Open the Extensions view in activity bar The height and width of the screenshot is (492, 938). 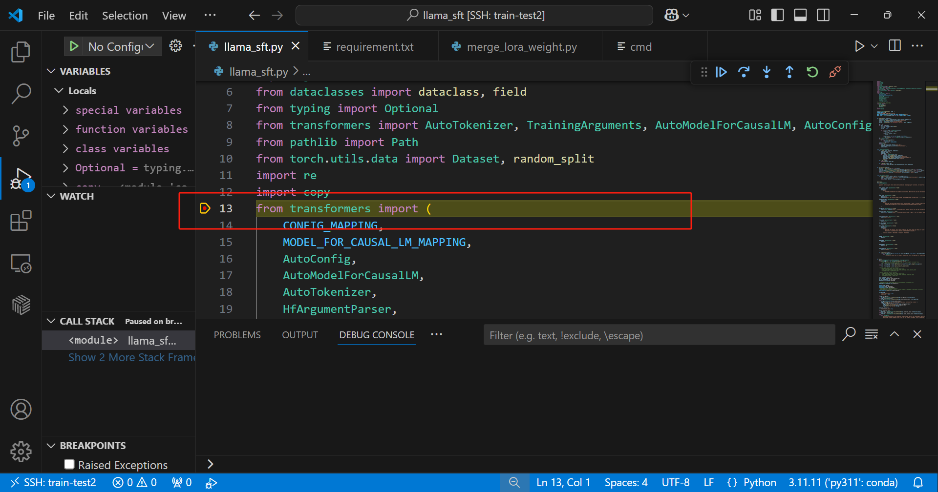[x=21, y=221]
